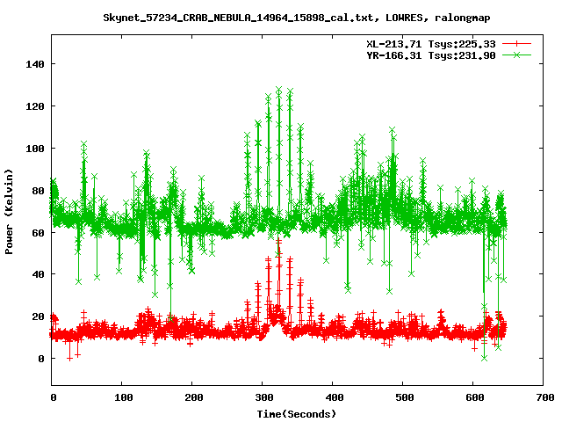Viewport: 562px width, 422px height.
Task: Click the y-axis tick label 60
Action: tap(38, 233)
